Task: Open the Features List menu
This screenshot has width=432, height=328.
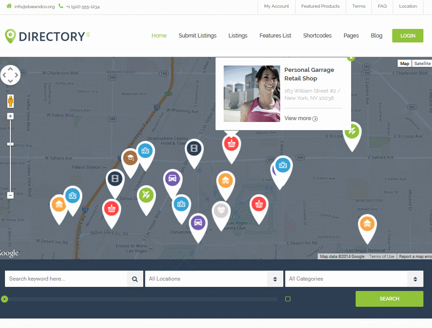Action: tap(275, 36)
